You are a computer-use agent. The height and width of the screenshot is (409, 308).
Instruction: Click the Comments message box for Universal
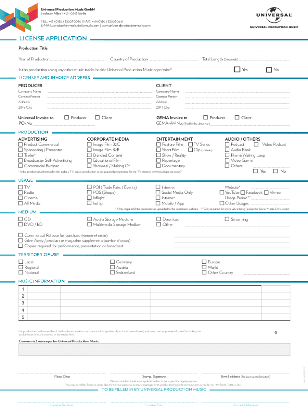[x=154, y=349]
